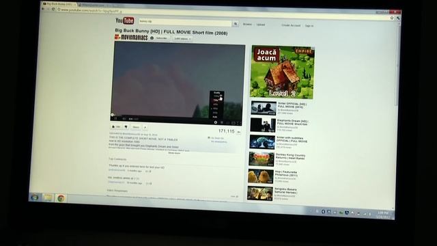This screenshot has width=437, height=246.
Task: Open the Sengoku Basara video thumbnail
Action: pos(260,194)
